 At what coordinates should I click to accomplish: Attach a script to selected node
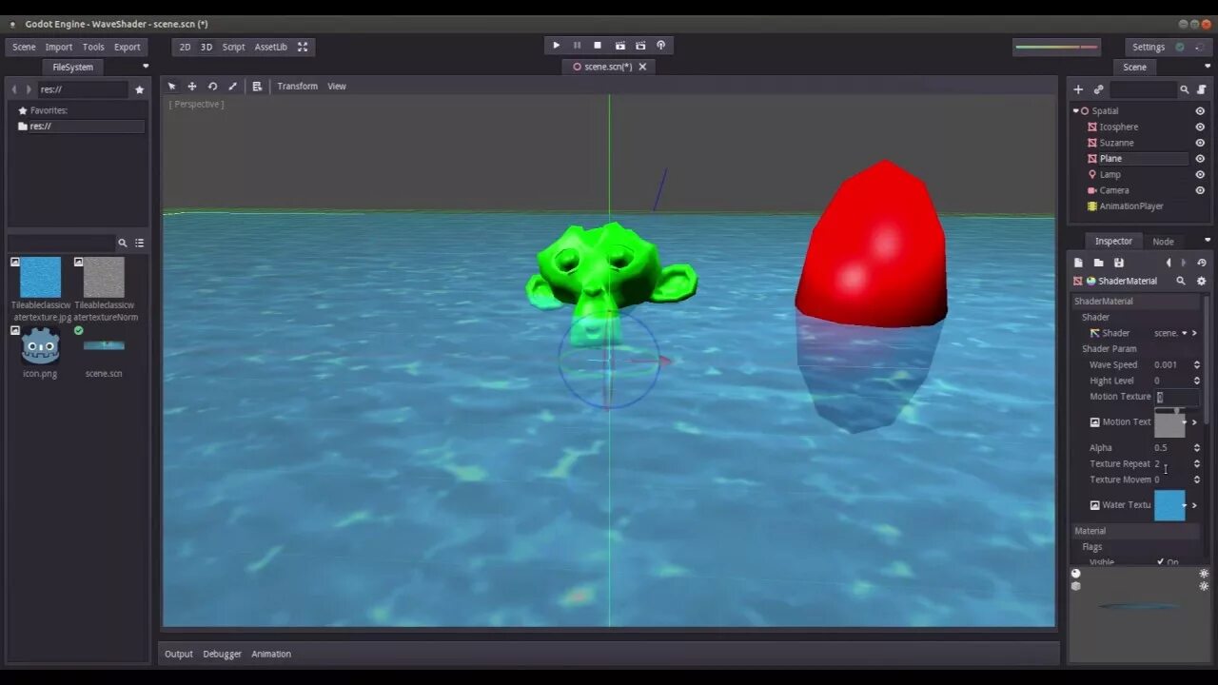(1201, 89)
